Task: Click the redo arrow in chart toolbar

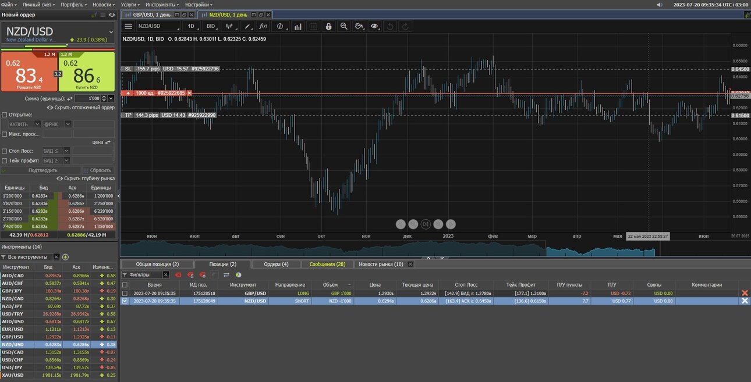Action: point(405,26)
